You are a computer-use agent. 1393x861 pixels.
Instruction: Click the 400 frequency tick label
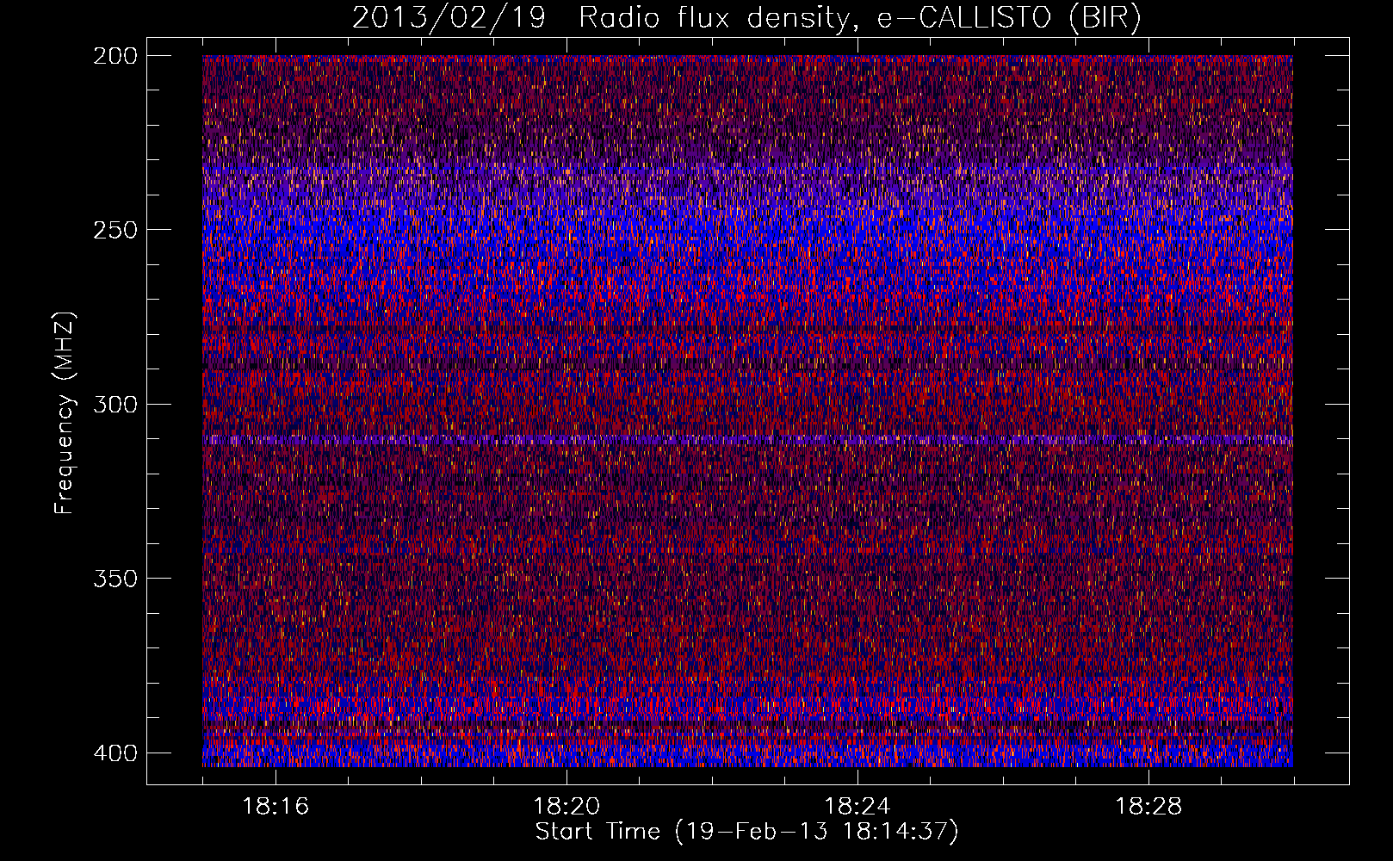(115, 753)
